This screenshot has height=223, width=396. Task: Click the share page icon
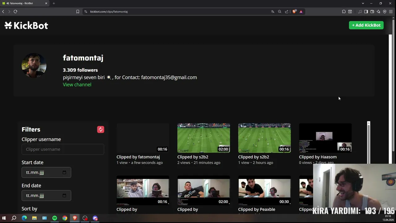coord(286,11)
